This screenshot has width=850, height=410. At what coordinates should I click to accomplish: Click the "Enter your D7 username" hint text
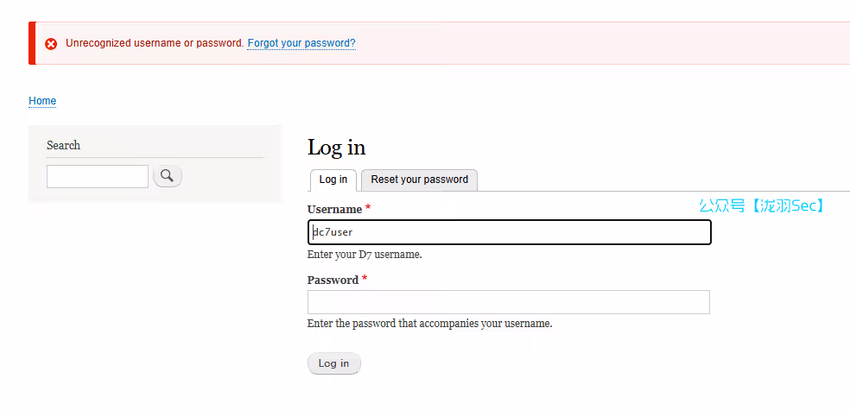click(365, 255)
